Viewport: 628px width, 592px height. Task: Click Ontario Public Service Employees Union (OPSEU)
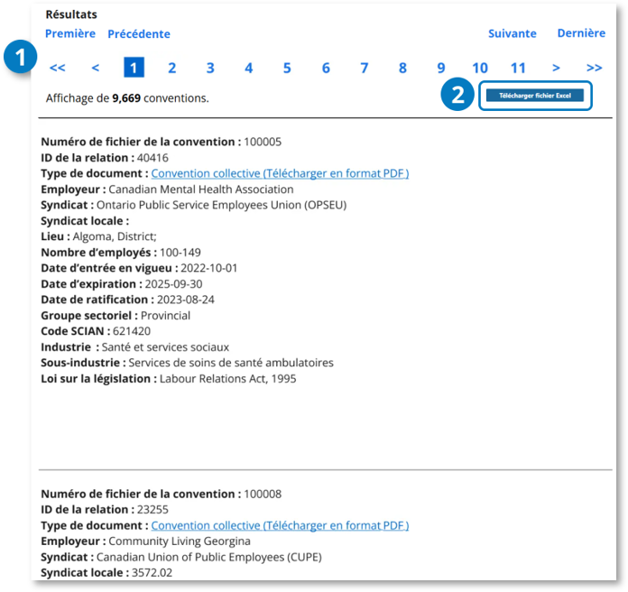(221, 205)
